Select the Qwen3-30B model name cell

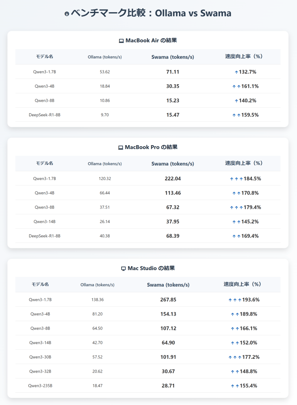[40, 357]
